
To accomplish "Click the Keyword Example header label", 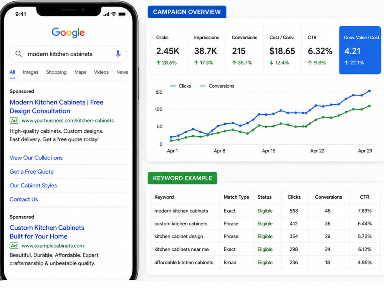I will tap(182, 178).
